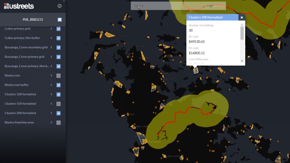This screenshot has height=163, width=290.
Task: Expand Culion primary 2km buffer options
Action: pyautogui.click(x=51, y=38)
